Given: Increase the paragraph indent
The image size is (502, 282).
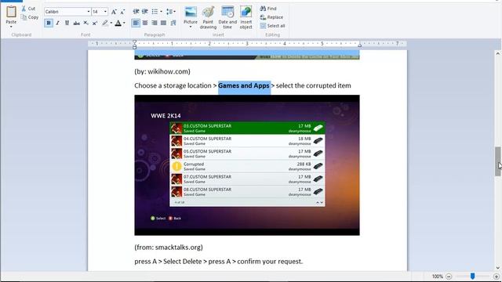Looking at the screenshot, I should click(x=145, y=12).
